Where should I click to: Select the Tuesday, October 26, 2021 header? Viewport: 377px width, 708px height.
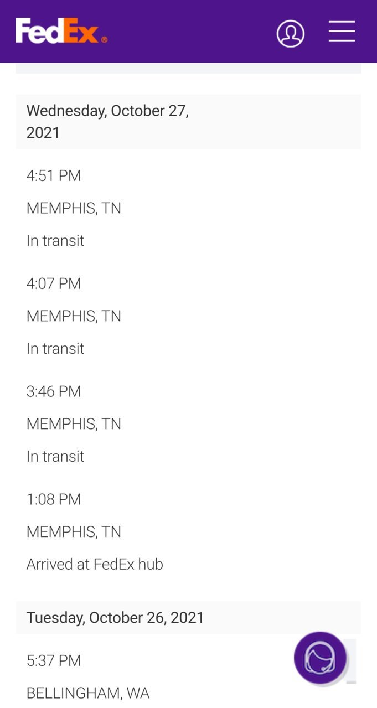click(x=188, y=617)
